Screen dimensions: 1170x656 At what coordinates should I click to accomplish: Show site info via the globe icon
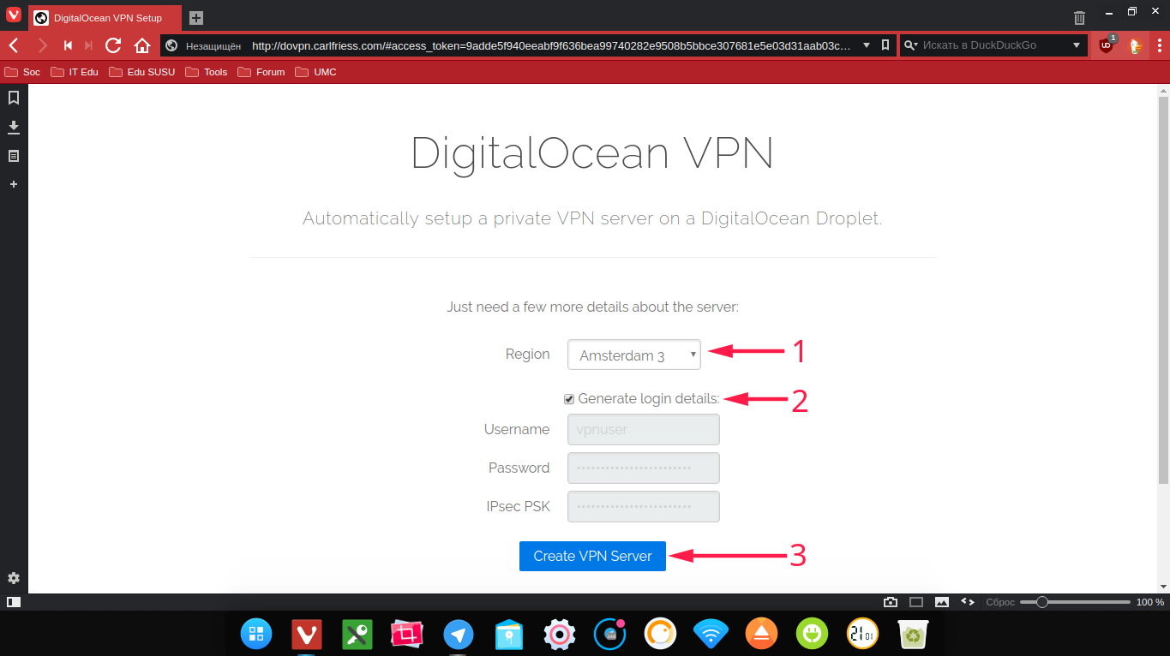(x=171, y=45)
